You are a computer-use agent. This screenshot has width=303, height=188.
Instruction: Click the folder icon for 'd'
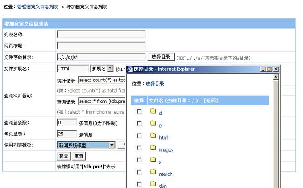tap(152, 112)
